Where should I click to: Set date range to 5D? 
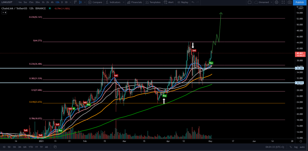click(9, 147)
